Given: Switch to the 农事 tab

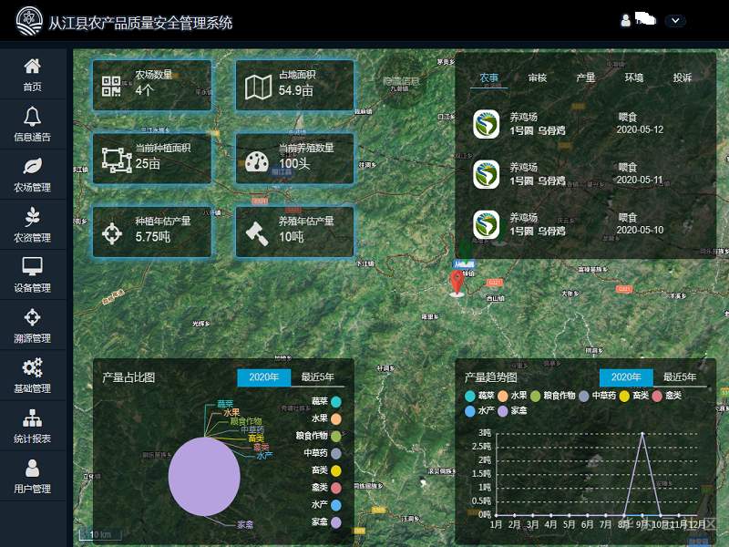Looking at the screenshot, I should [x=488, y=78].
